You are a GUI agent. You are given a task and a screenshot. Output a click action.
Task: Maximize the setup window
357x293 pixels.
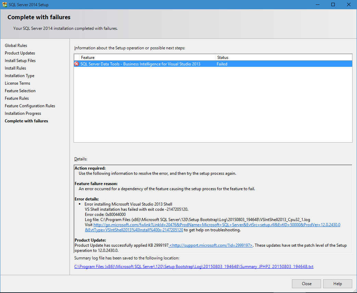click(x=333, y=5)
